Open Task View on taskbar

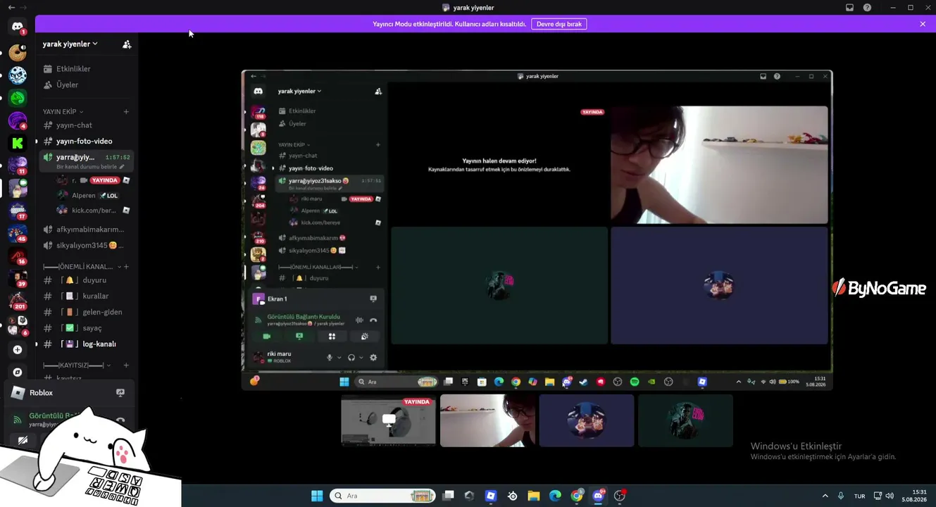click(448, 496)
